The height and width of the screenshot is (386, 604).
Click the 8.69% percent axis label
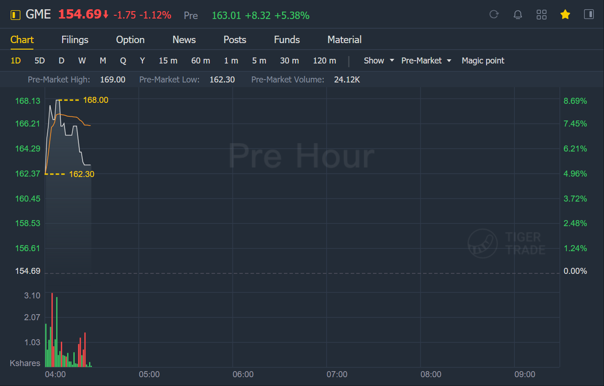[x=575, y=101]
